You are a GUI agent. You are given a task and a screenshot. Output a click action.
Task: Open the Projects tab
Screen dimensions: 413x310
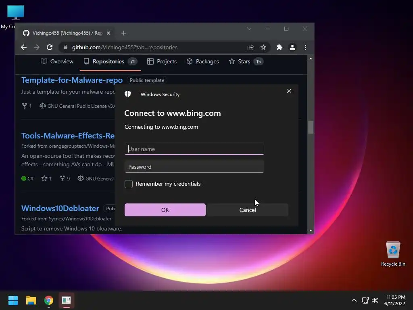tap(162, 61)
